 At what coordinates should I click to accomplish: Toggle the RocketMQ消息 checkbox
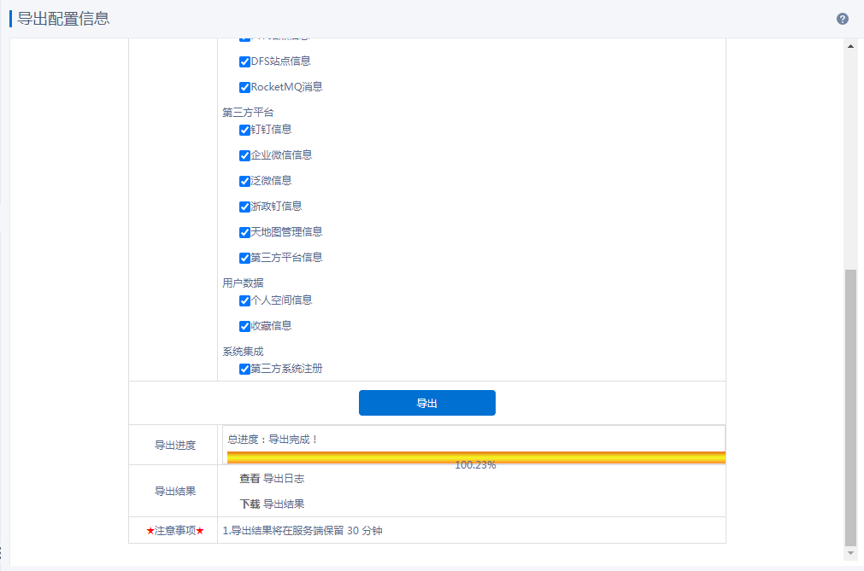coord(244,87)
